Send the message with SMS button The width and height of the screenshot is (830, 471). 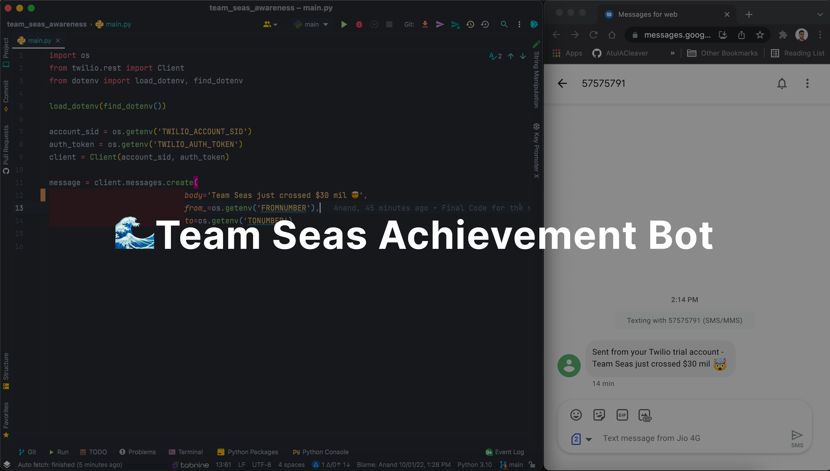pyautogui.click(x=797, y=438)
